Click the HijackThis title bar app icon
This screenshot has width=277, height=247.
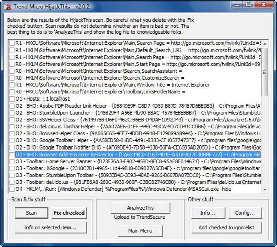[x=8, y=7]
